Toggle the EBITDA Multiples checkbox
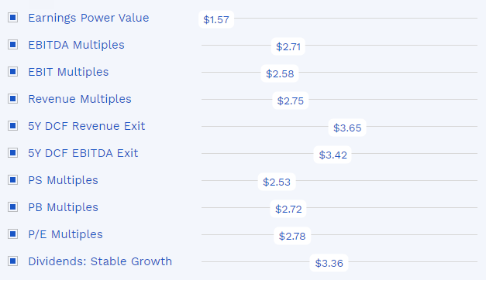 coord(12,45)
